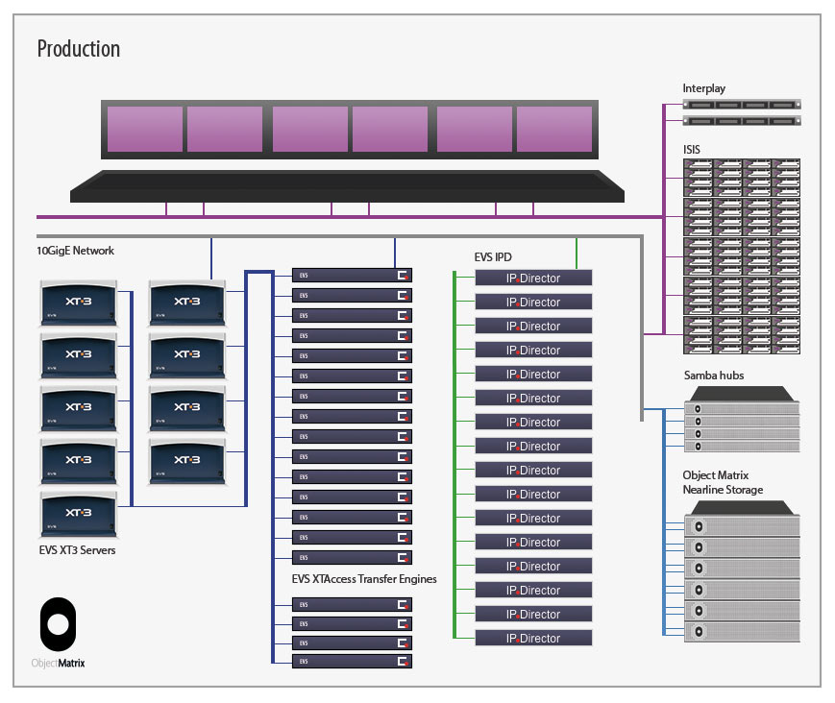Click the EVS XT3 Servers label

[77, 550]
